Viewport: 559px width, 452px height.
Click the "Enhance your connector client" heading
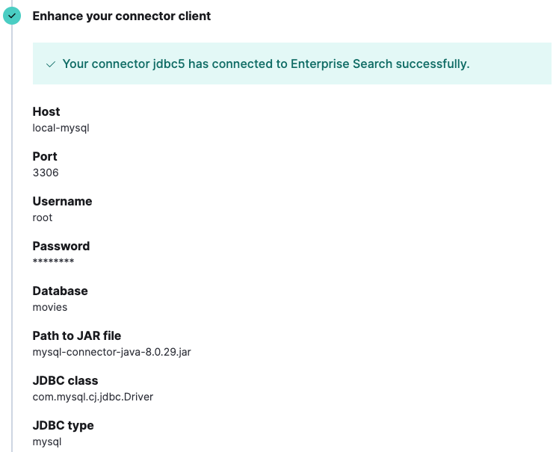[122, 16]
